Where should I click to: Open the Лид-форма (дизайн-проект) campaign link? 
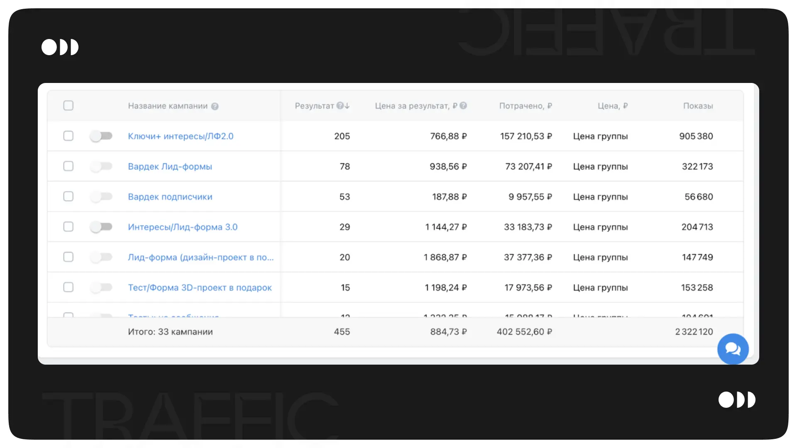click(200, 257)
